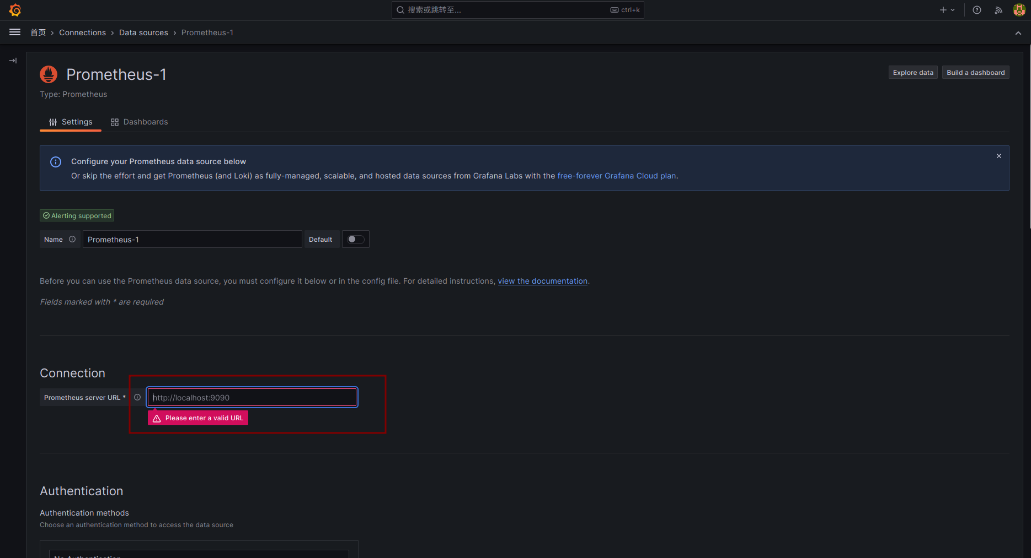Image resolution: width=1031 pixels, height=558 pixels.
Task: Click the Explore data button
Action: click(912, 73)
